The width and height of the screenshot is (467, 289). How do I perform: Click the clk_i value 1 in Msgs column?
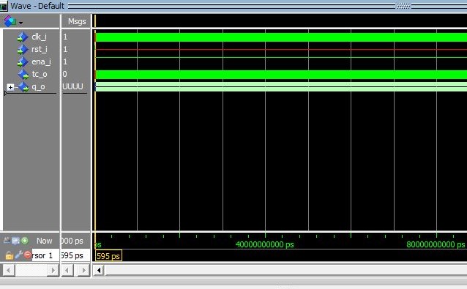coord(65,37)
